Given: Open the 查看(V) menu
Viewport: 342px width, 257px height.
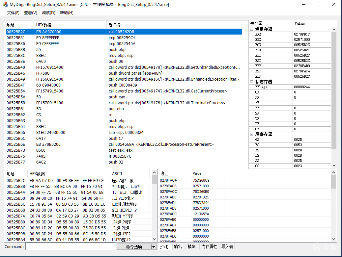Looking at the screenshot, I should click(x=31, y=13).
